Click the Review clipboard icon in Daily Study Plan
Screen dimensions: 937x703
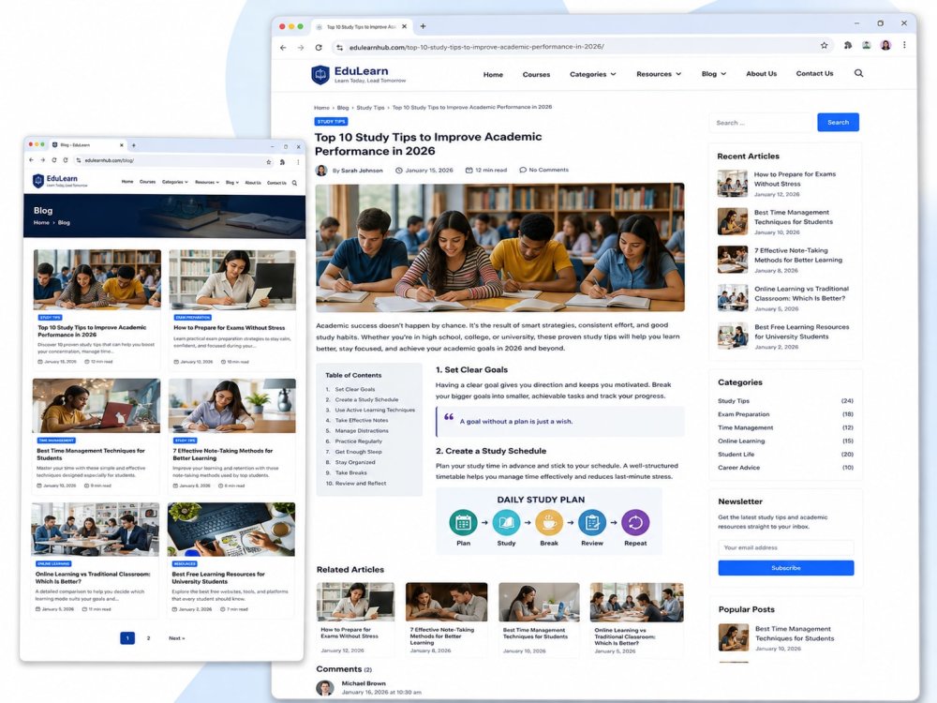coord(592,522)
